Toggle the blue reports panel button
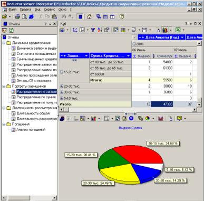 pos(80,17)
